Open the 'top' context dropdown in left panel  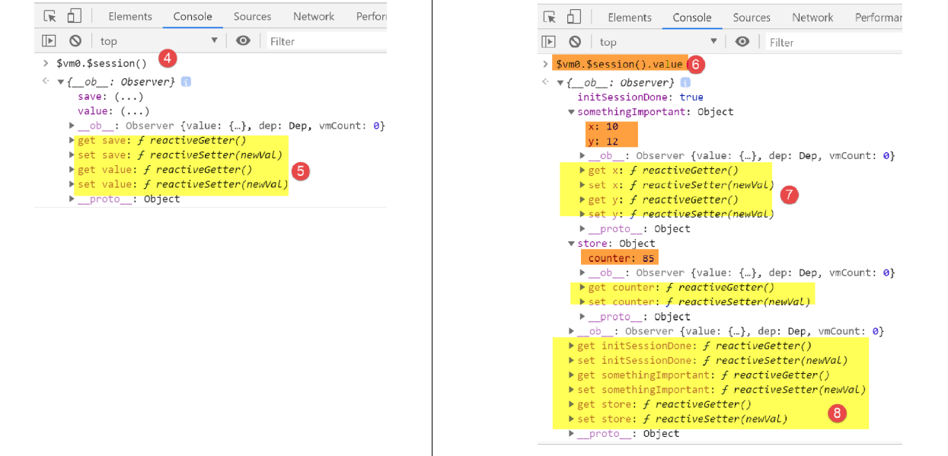pos(158,41)
